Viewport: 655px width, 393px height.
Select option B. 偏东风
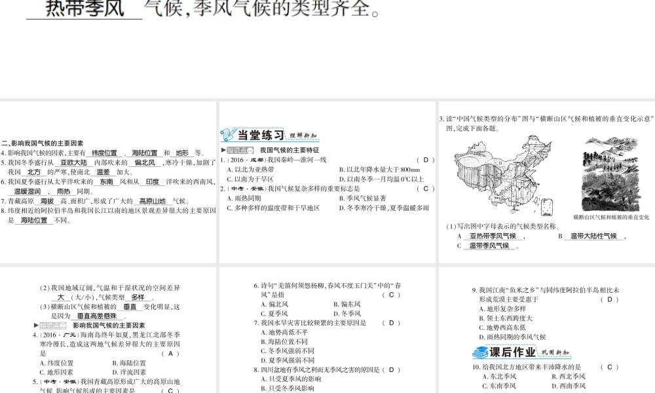(x=346, y=305)
